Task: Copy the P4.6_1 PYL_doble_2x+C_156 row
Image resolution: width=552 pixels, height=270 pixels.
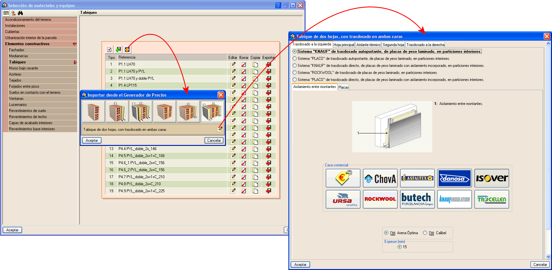Action: pyautogui.click(x=255, y=163)
